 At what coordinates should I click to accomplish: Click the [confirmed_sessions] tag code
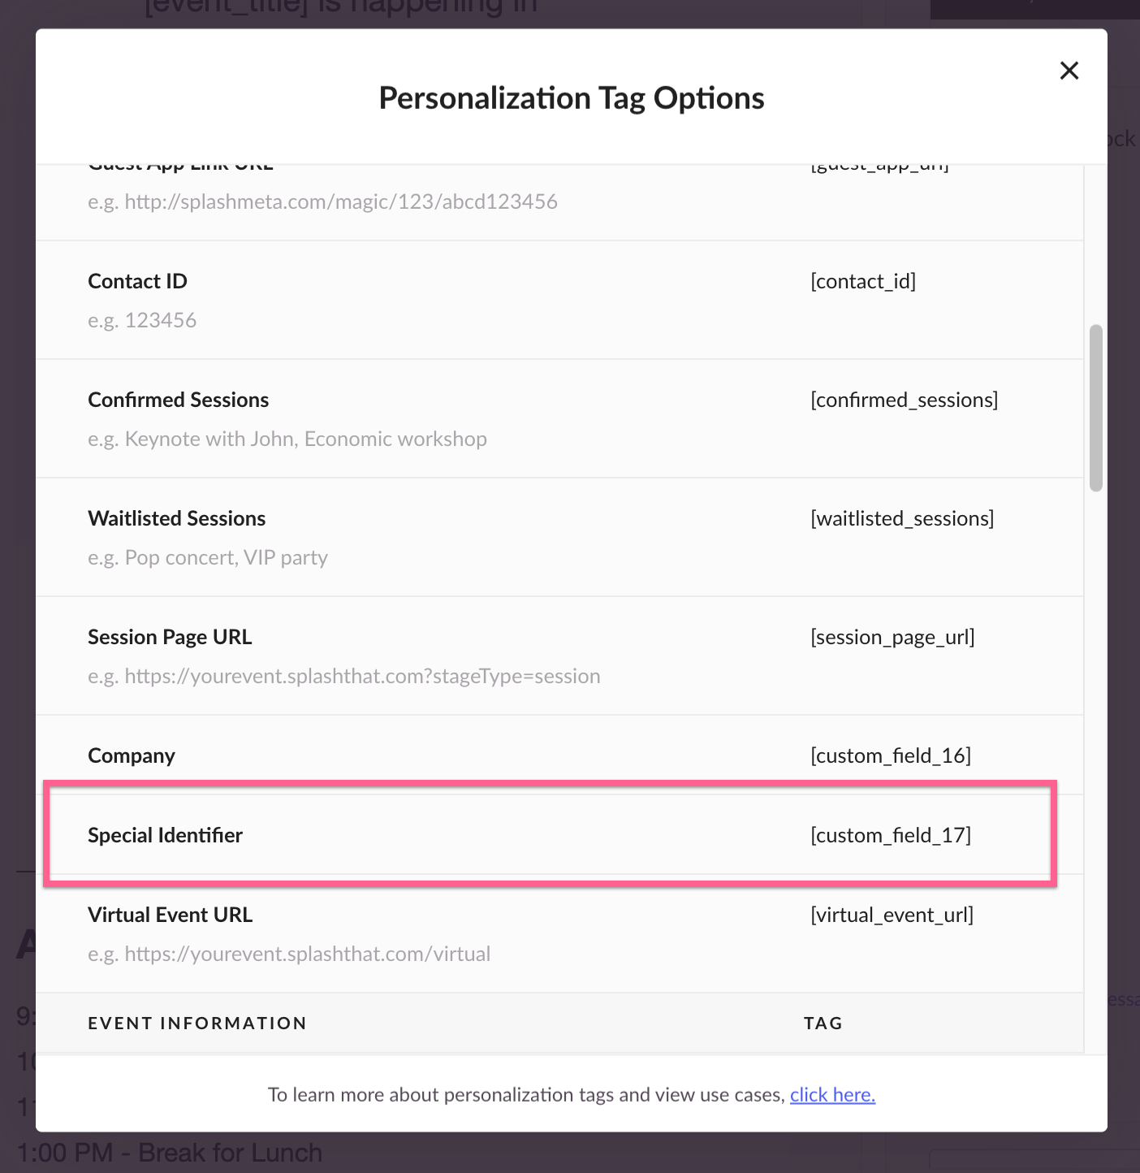point(904,400)
